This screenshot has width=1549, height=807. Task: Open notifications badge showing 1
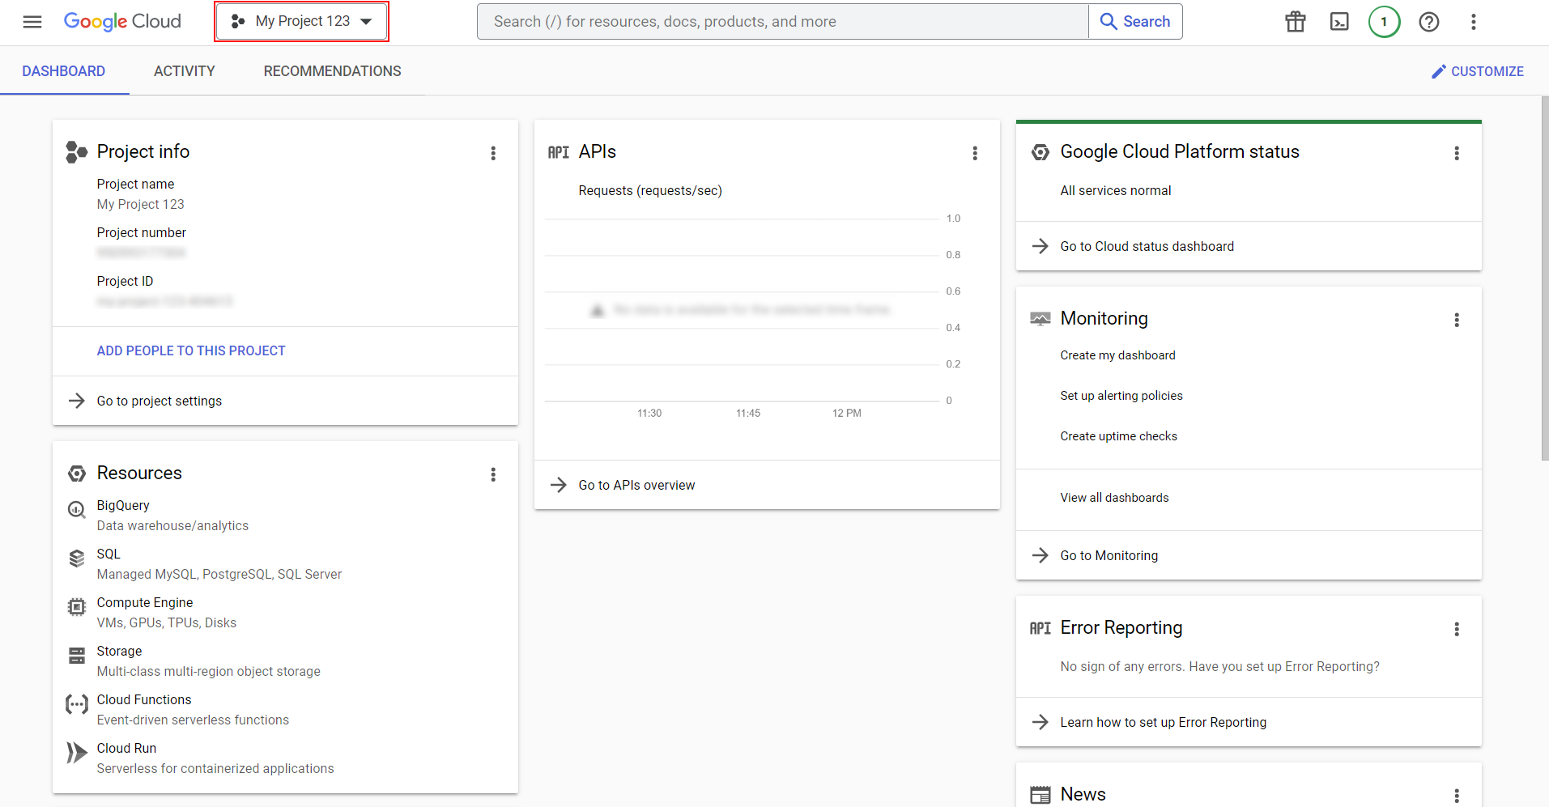click(1385, 22)
